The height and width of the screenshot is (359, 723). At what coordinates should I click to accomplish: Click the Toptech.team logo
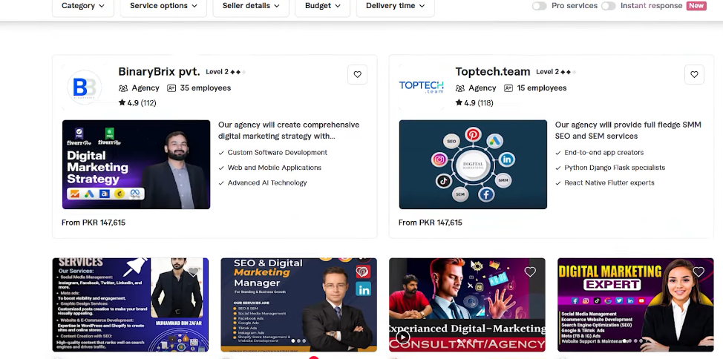click(422, 88)
